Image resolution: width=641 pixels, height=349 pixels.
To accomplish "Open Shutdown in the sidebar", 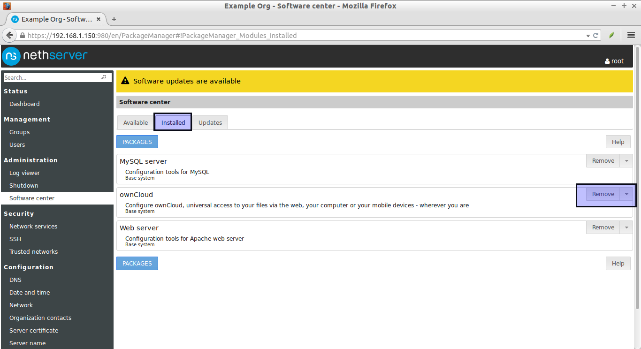I will (x=23, y=186).
